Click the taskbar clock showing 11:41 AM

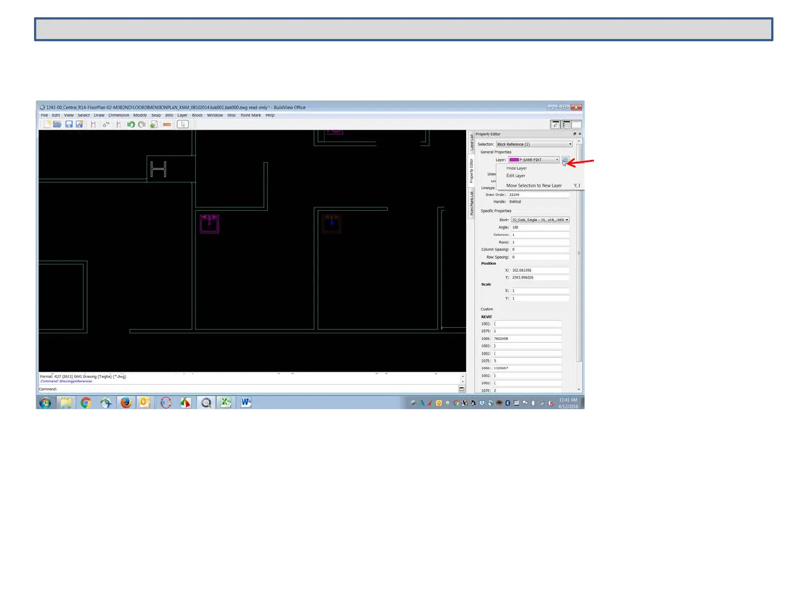[568, 403]
